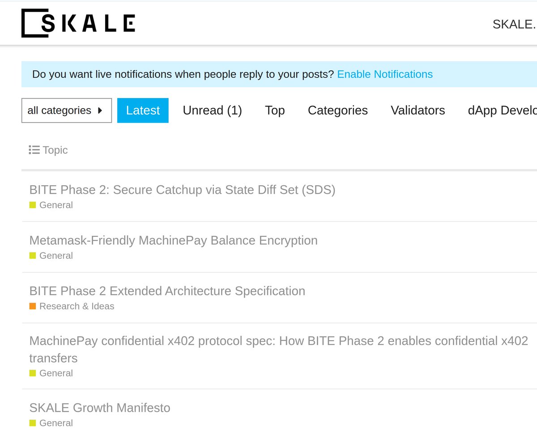
Task: Click the SKALE logo
Action: click(78, 23)
